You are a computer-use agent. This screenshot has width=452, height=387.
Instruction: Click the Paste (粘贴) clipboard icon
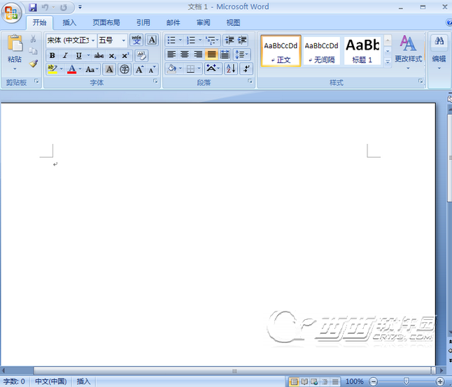tap(15, 43)
